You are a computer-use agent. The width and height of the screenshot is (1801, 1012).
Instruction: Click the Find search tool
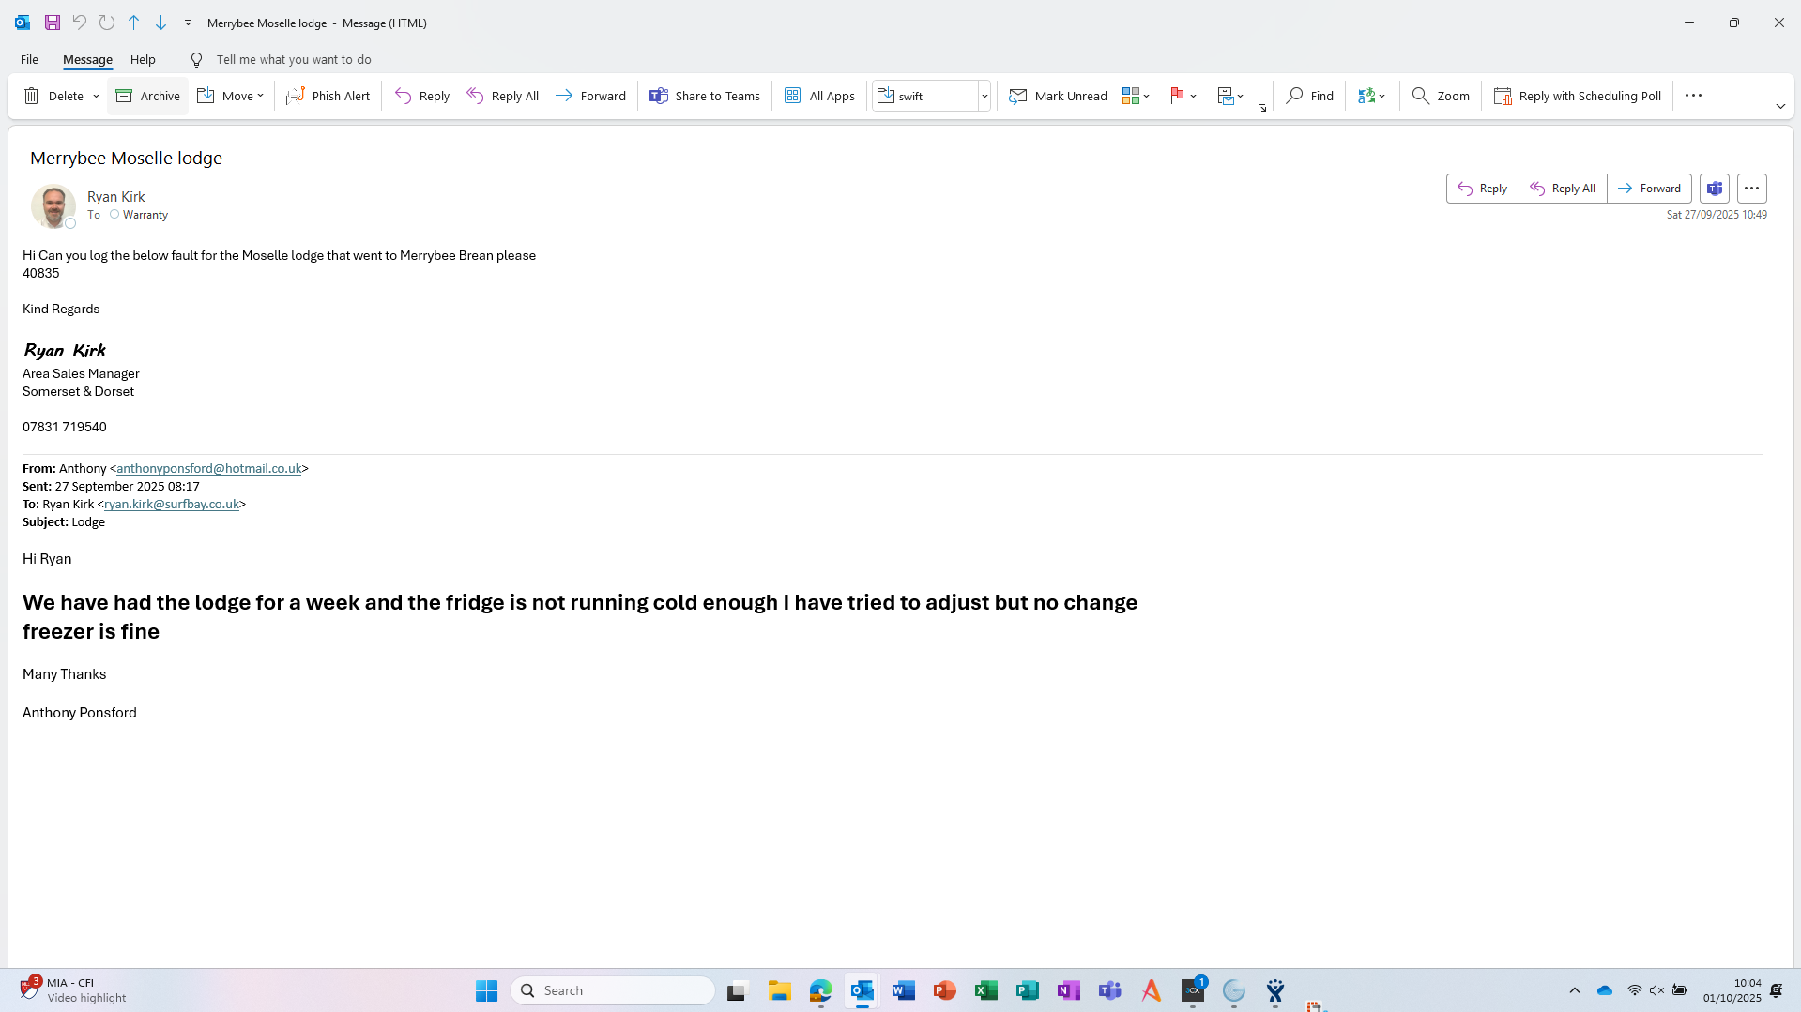click(x=1310, y=96)
